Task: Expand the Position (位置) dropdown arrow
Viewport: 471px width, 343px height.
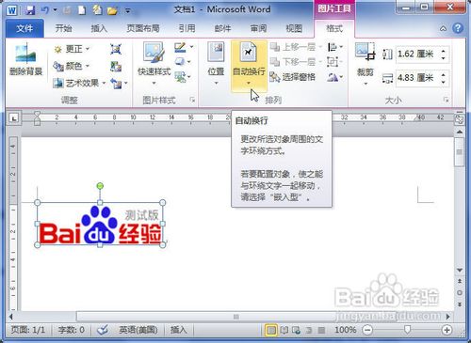Action: click(216, 83)
